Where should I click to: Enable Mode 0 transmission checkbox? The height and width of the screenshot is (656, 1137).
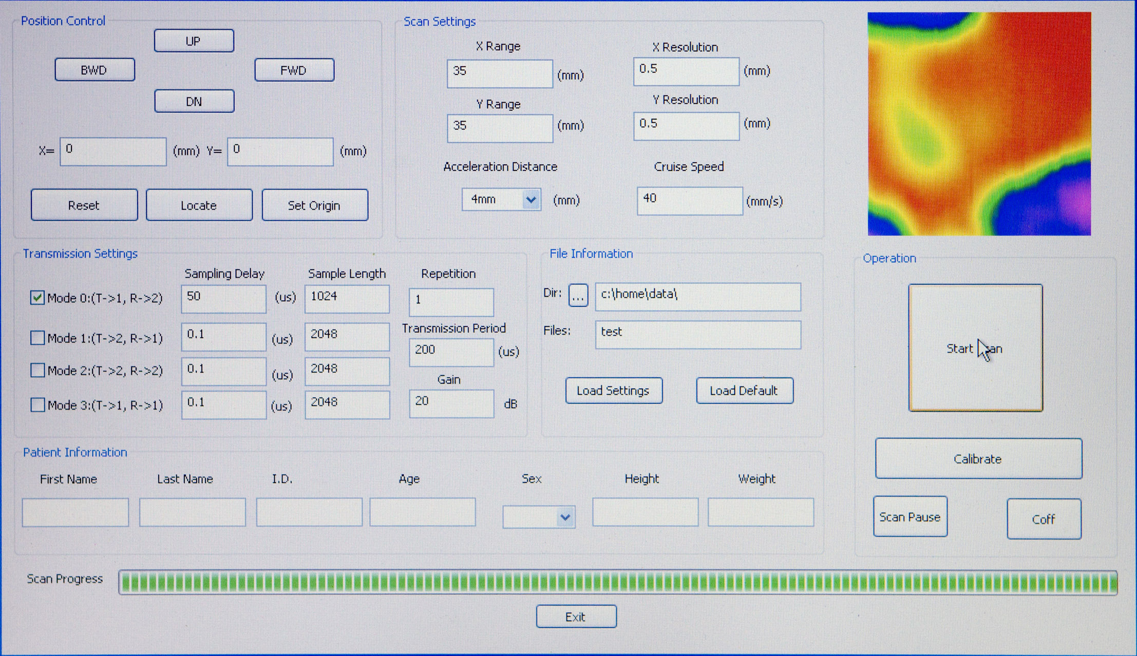37,298
